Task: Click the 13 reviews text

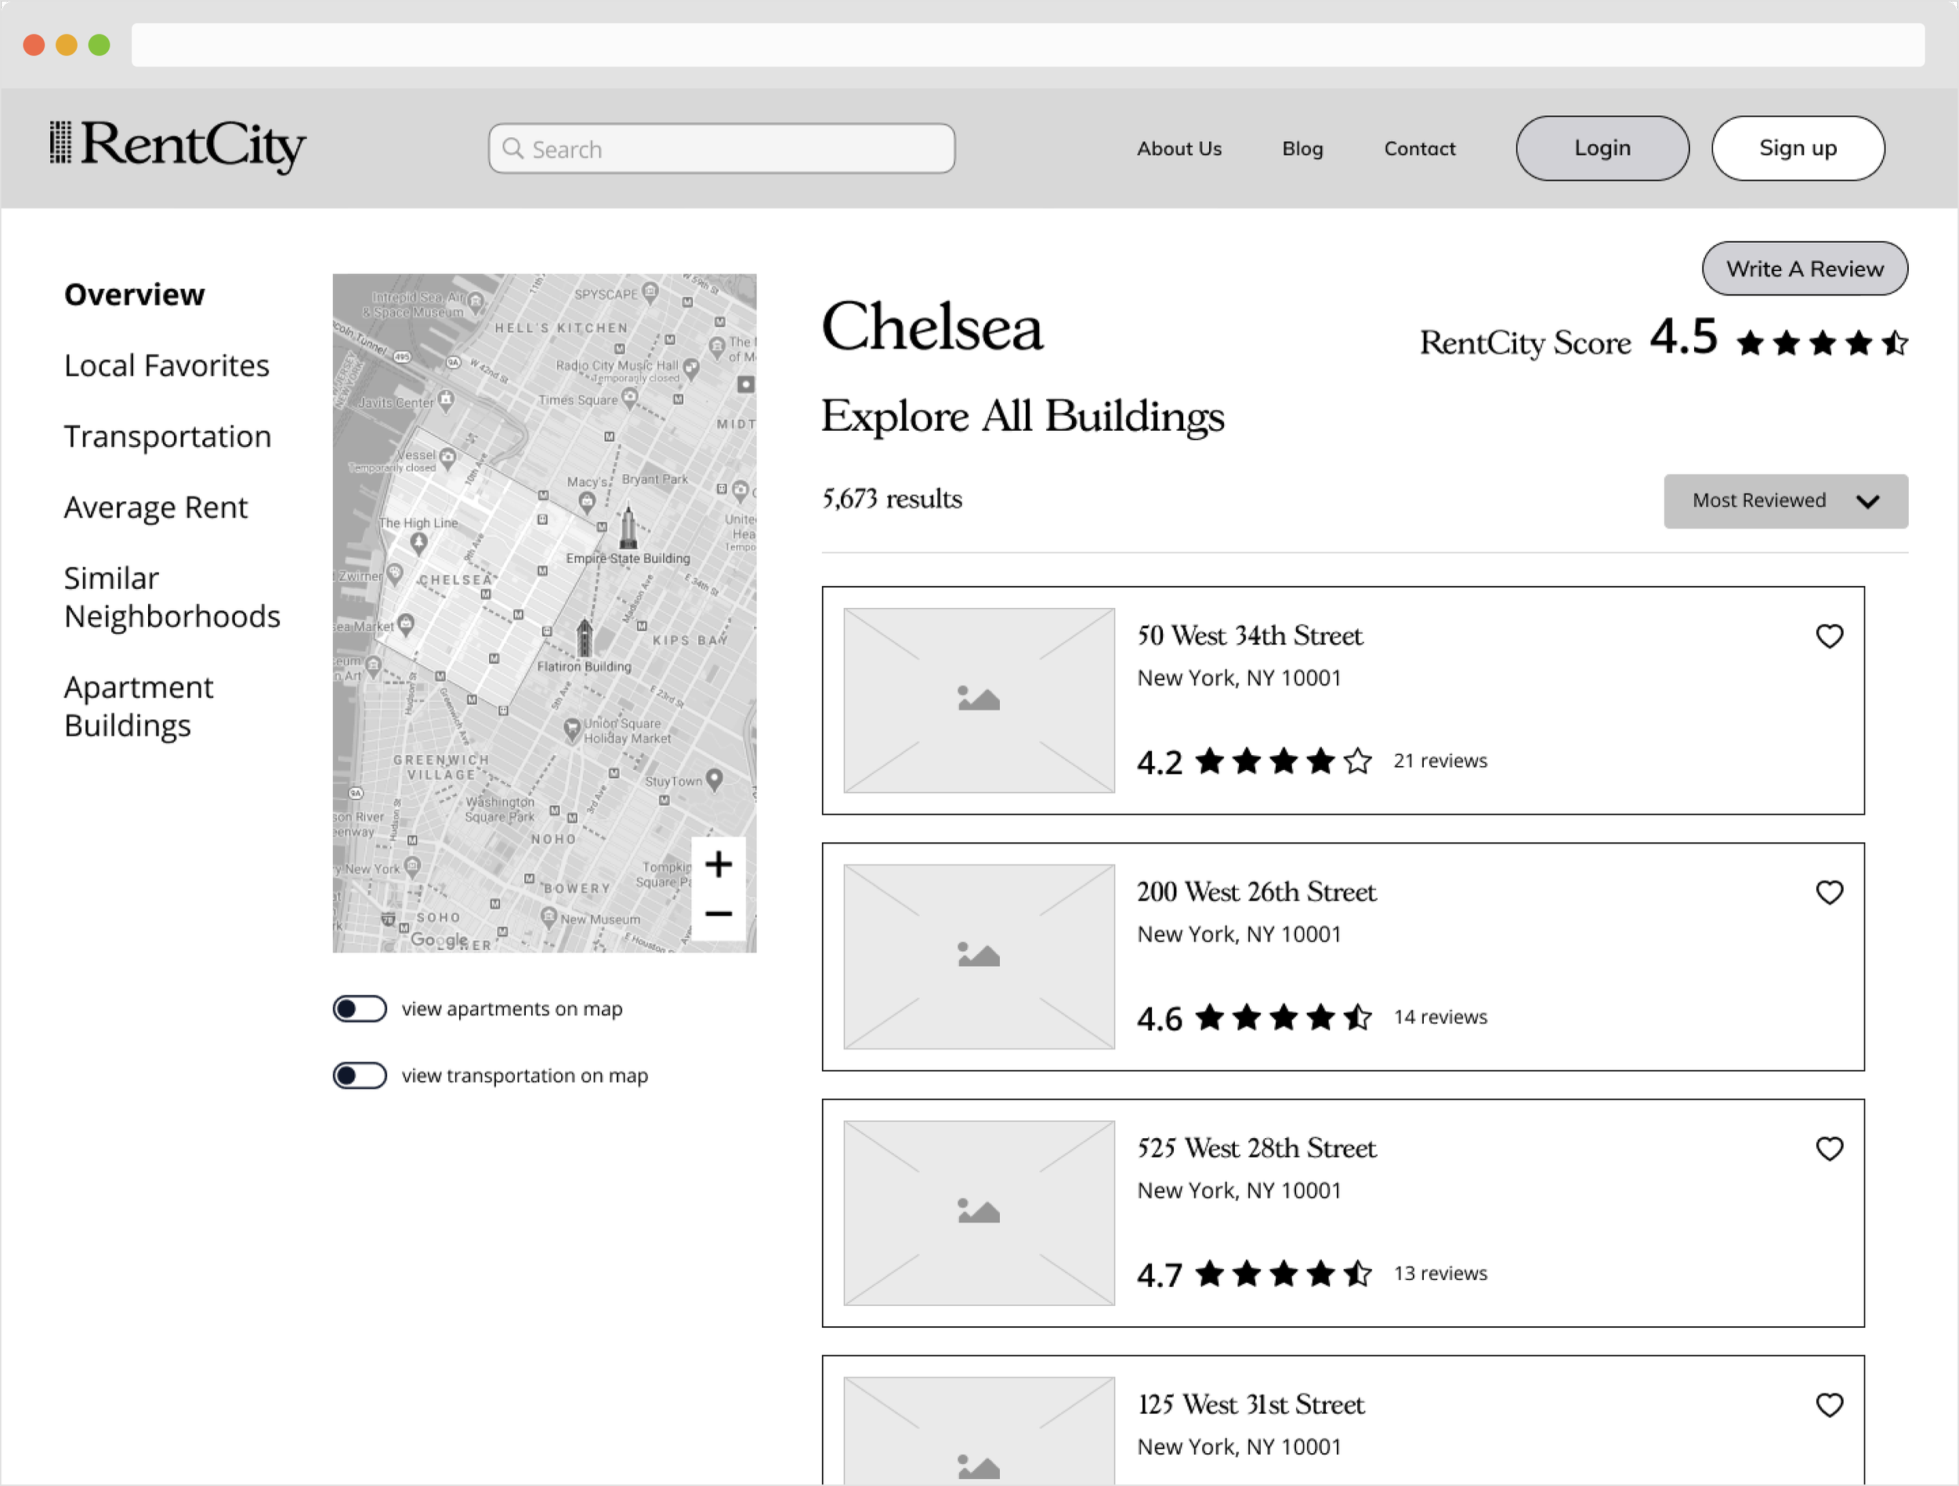Action: point(1440,1273)
